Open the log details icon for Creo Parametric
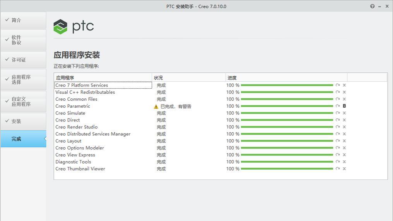Image resolution: width=393 pixels, height=221 pixels. 344,106
